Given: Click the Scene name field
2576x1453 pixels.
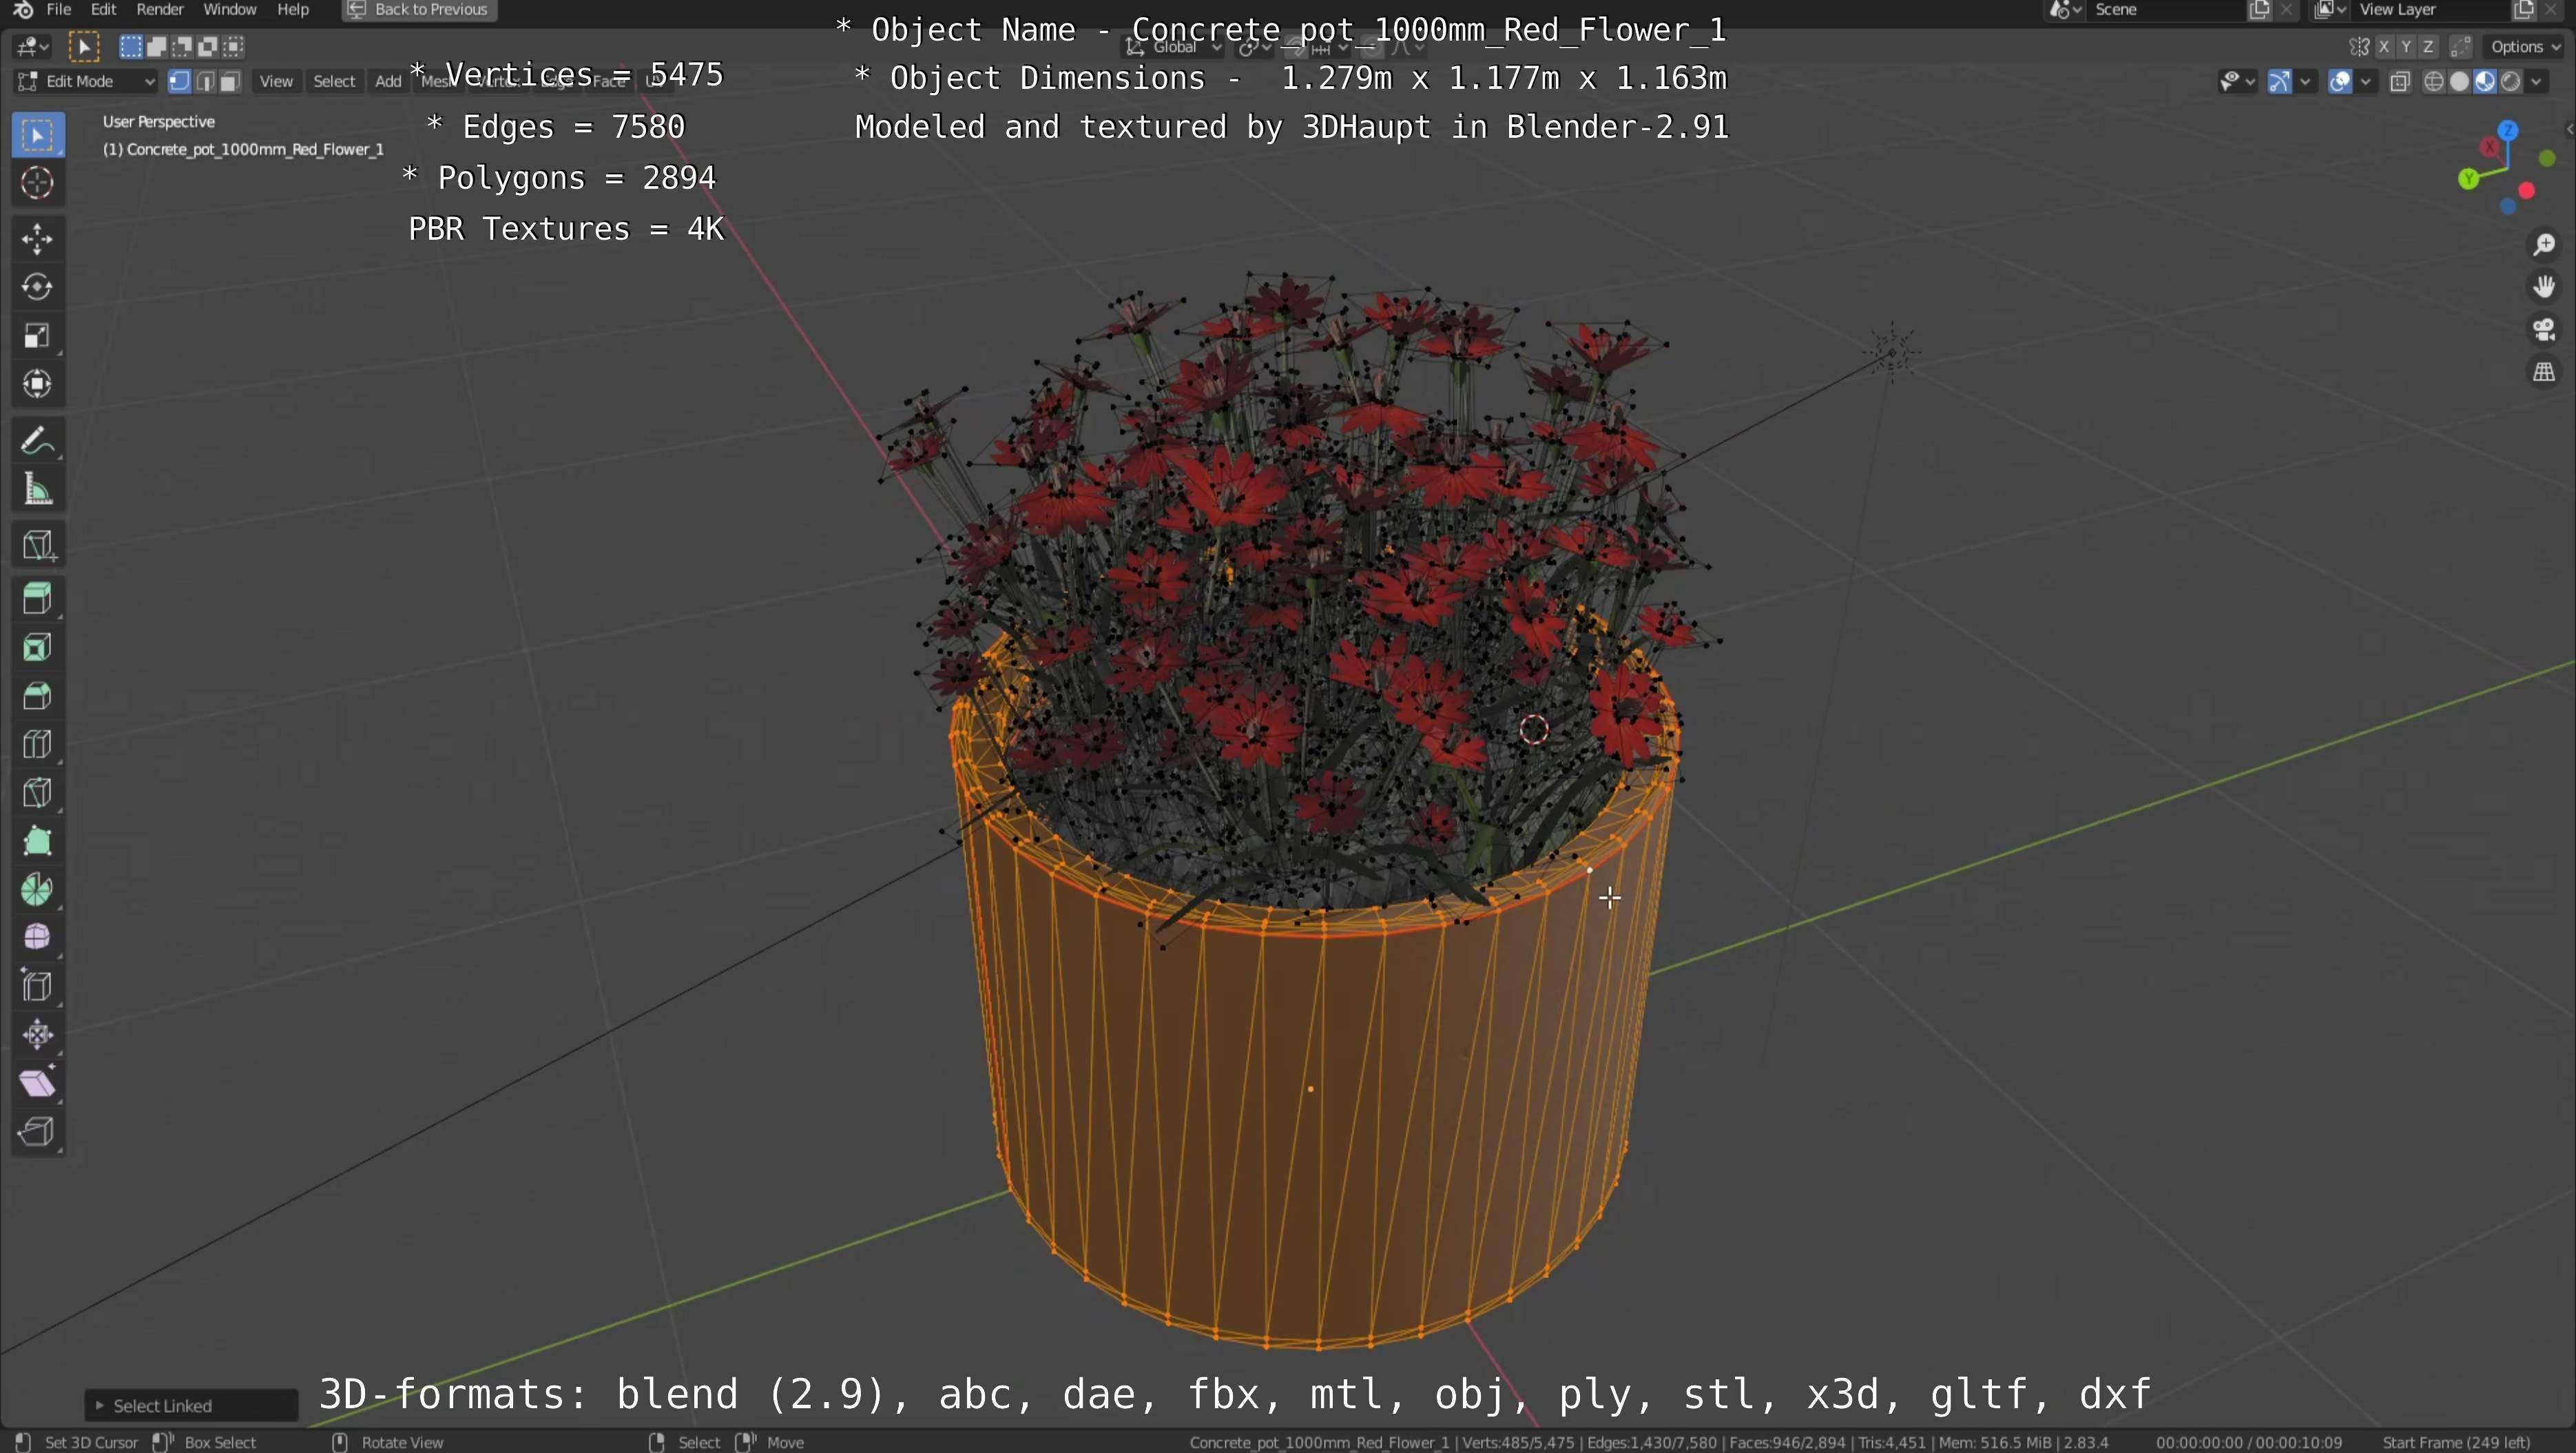Looking at the screenshot, I should (2165, 10).
